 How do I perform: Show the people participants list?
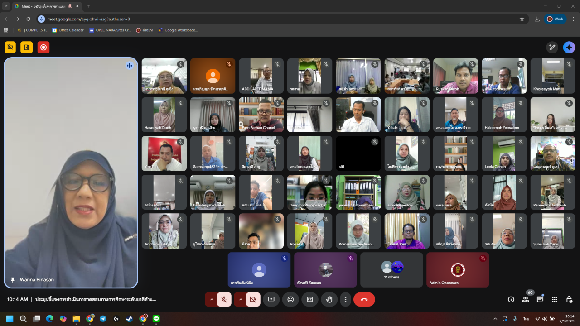tap(526, 299)
